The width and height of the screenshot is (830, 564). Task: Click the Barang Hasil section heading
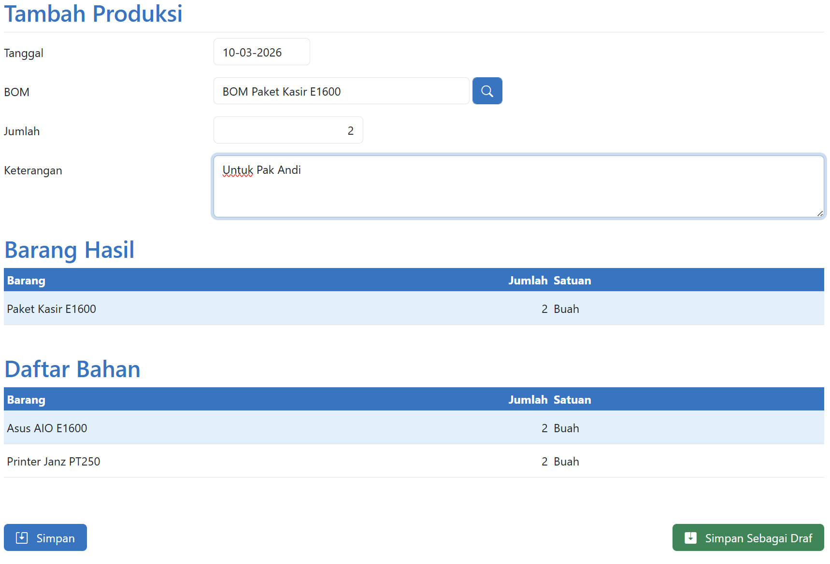click(x=70, y=250)
